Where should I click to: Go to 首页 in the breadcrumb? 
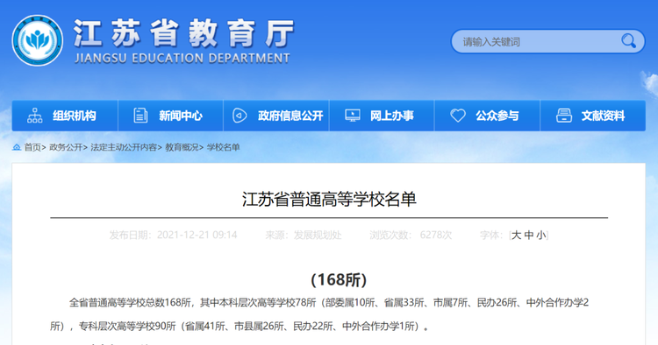click(x=32, y=147)
